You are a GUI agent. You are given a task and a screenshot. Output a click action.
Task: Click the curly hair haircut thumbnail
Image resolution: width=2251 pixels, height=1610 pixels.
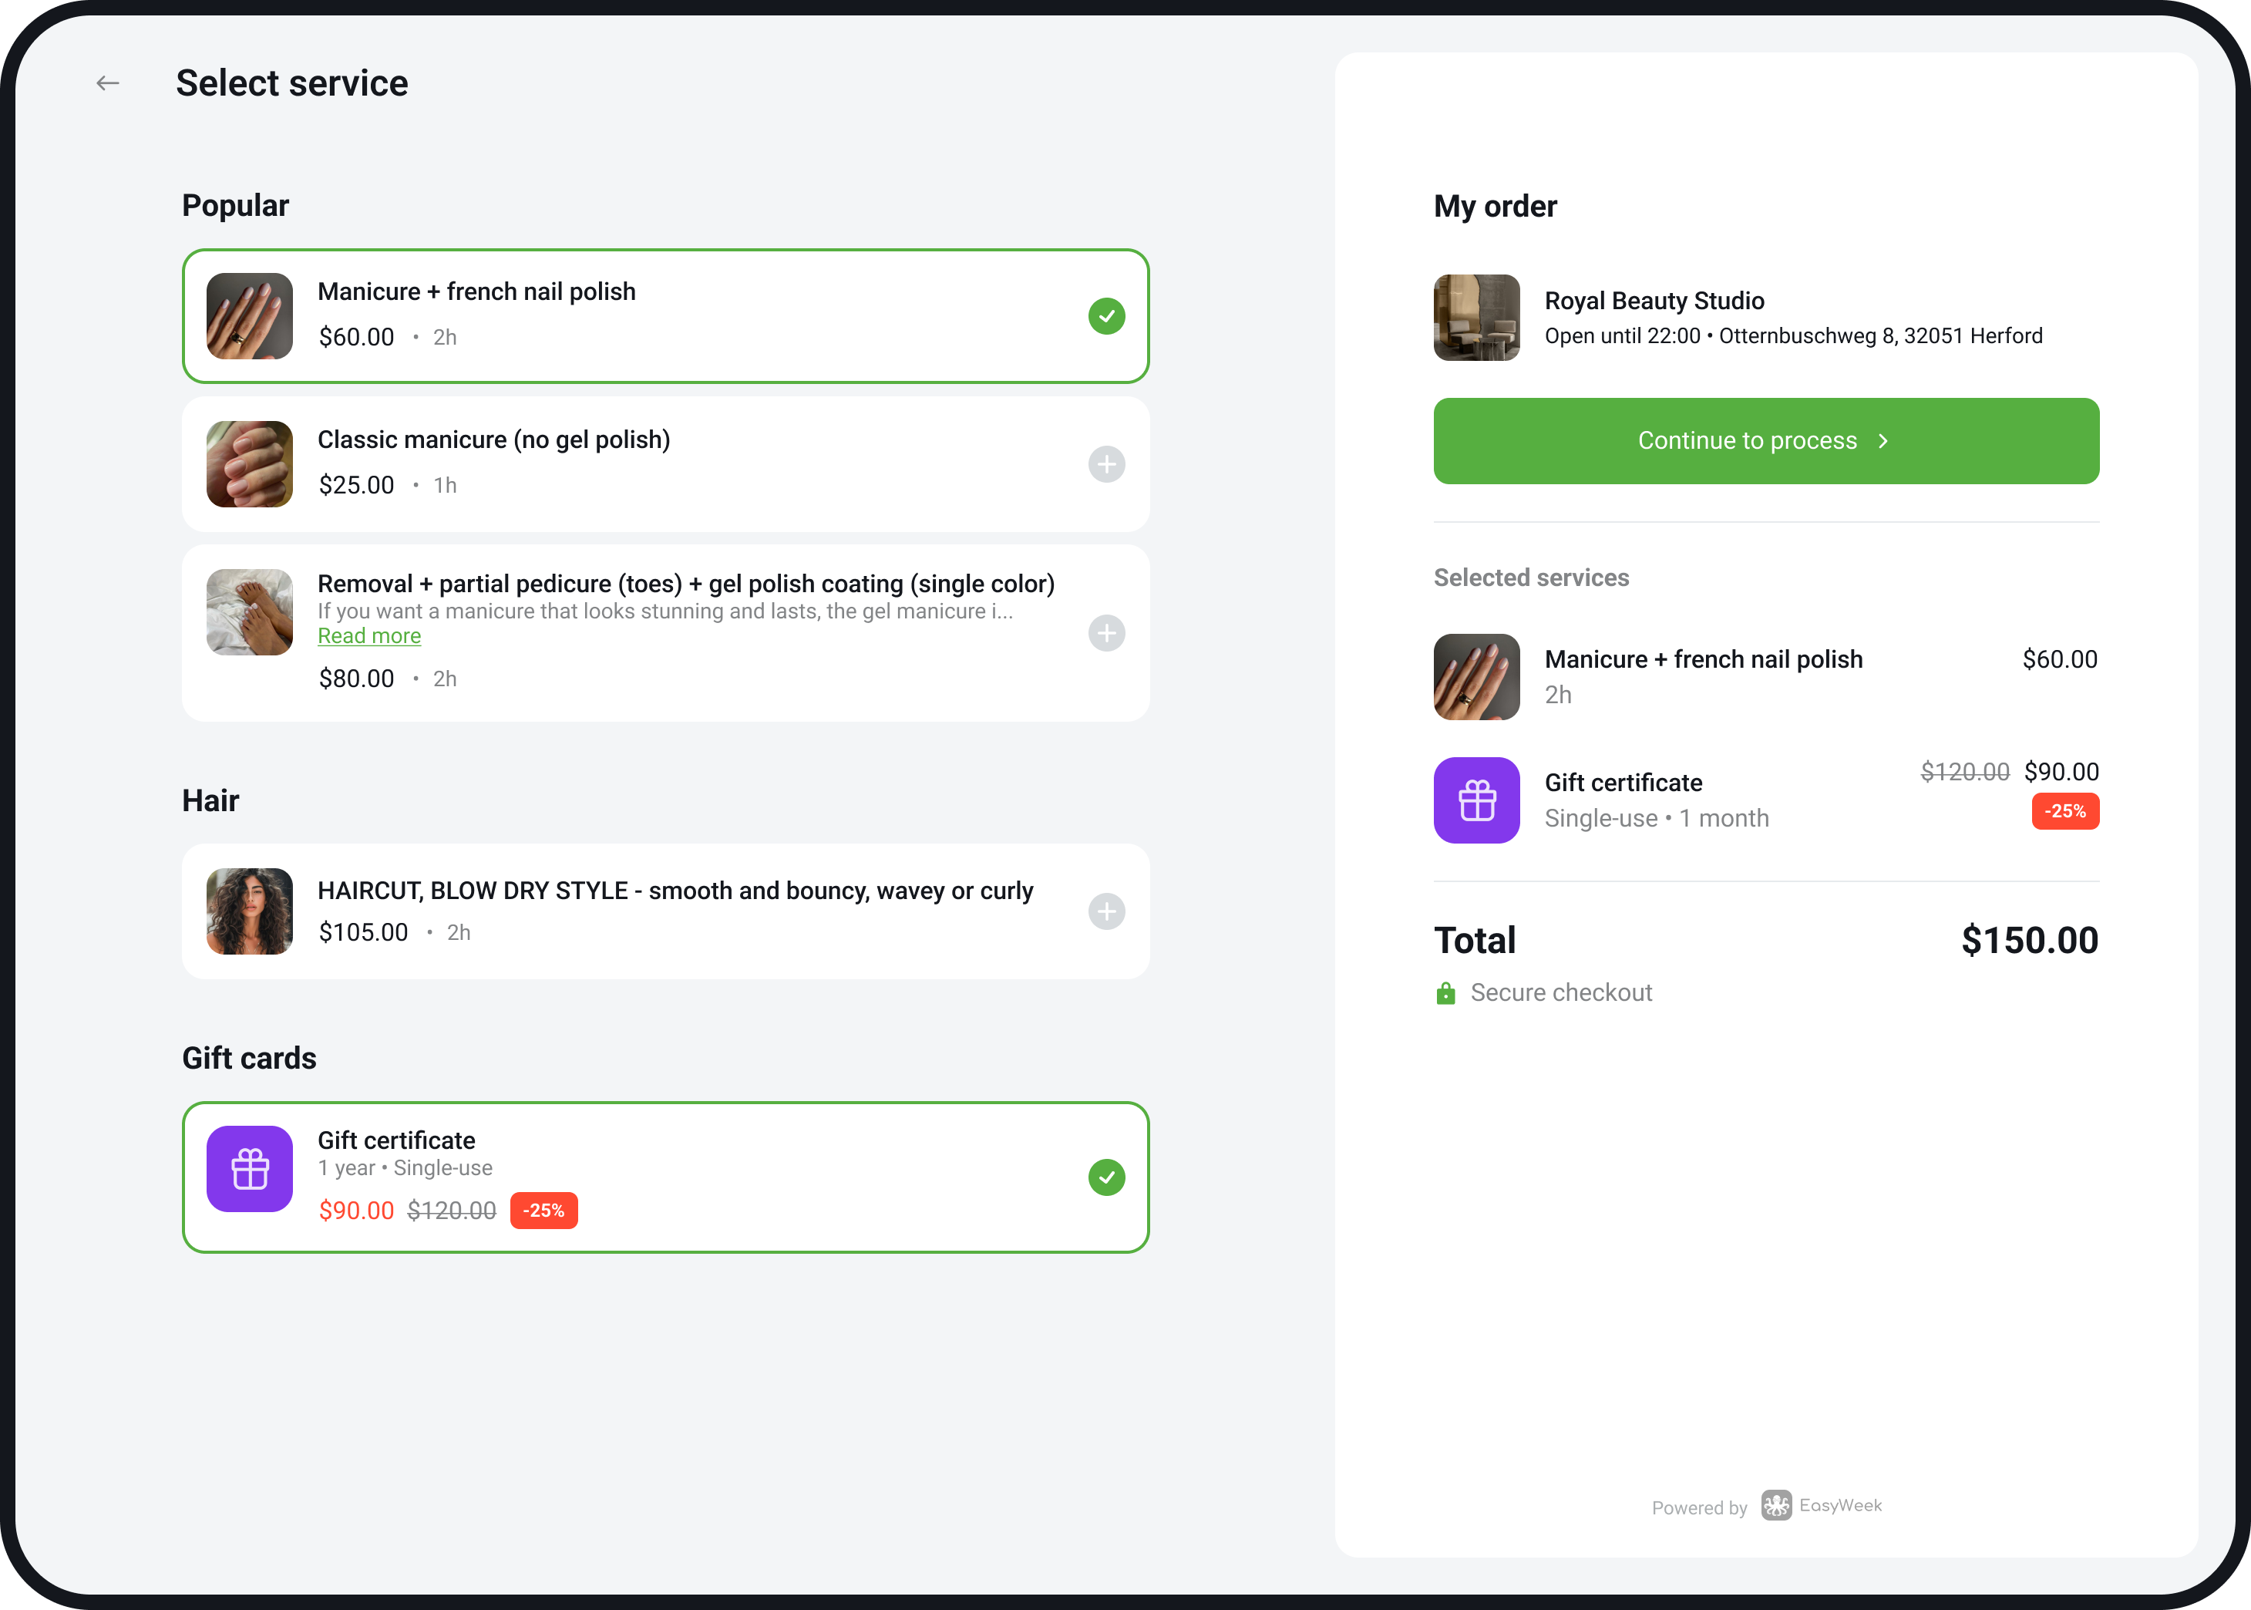tap(250, 911)
